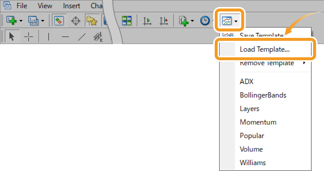The image size is (324, 171).
Task: Select the Equidistant Channel tool
Action: pyautogui.click(x=98, y=37)
